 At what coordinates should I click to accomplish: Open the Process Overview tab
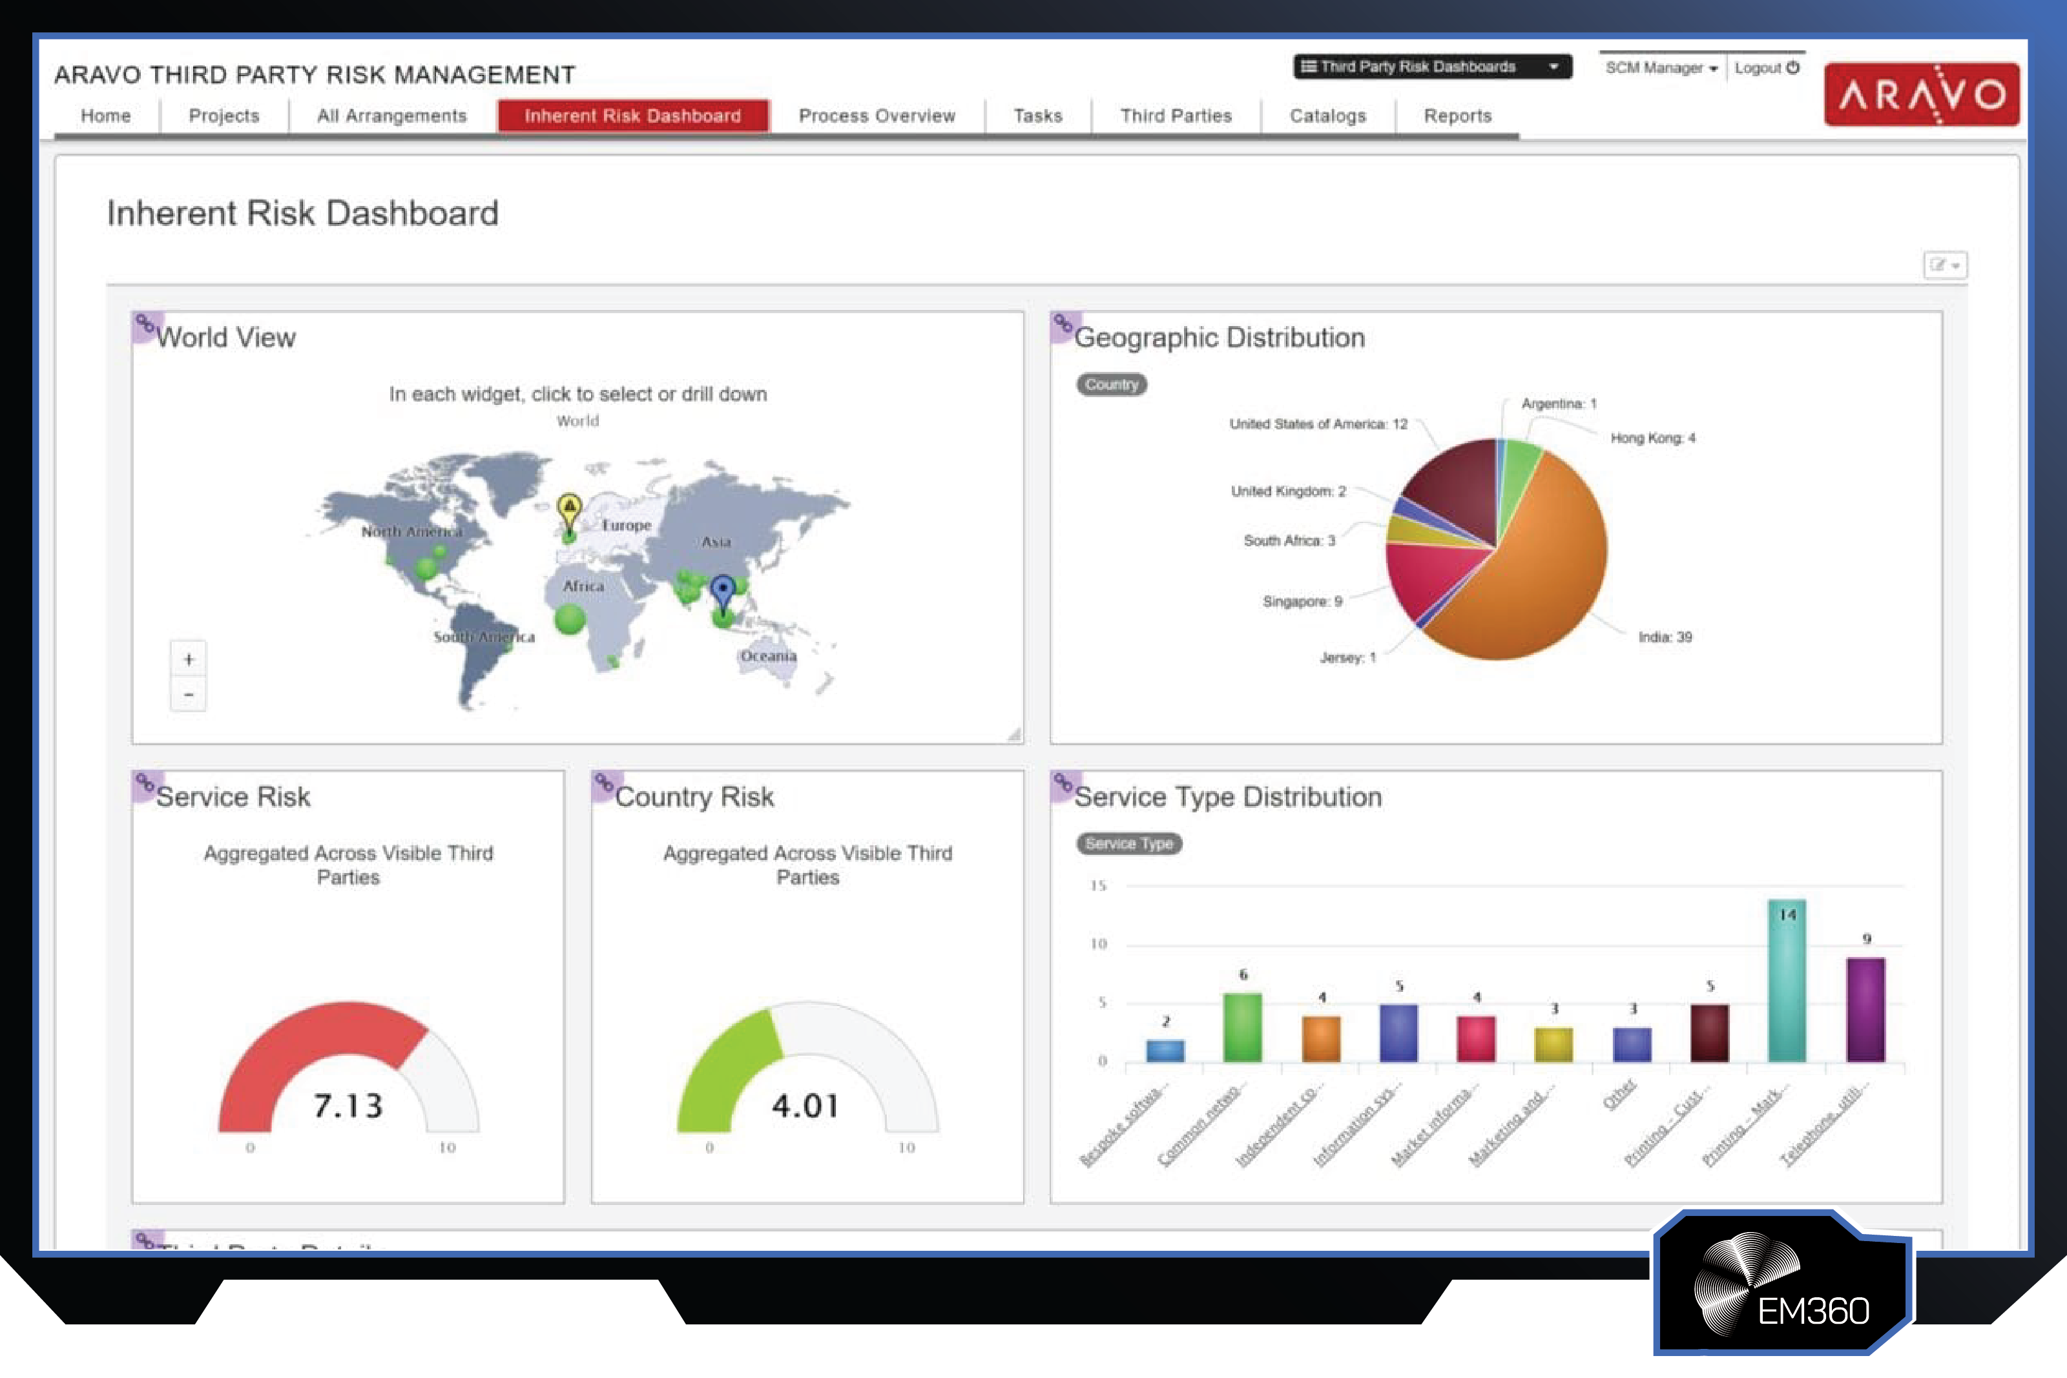[x=877, y=116]
